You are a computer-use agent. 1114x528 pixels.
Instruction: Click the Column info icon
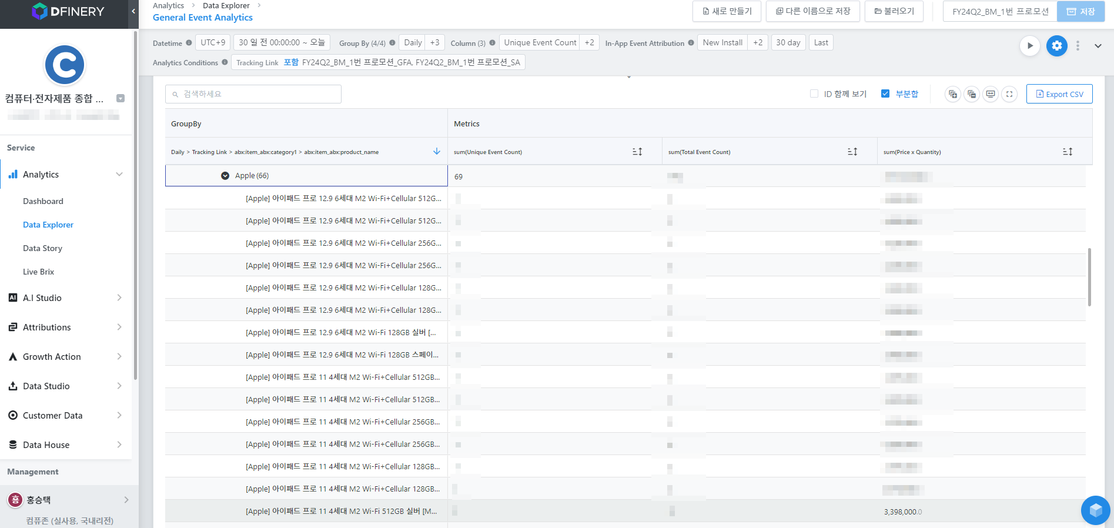click(492, 43)
